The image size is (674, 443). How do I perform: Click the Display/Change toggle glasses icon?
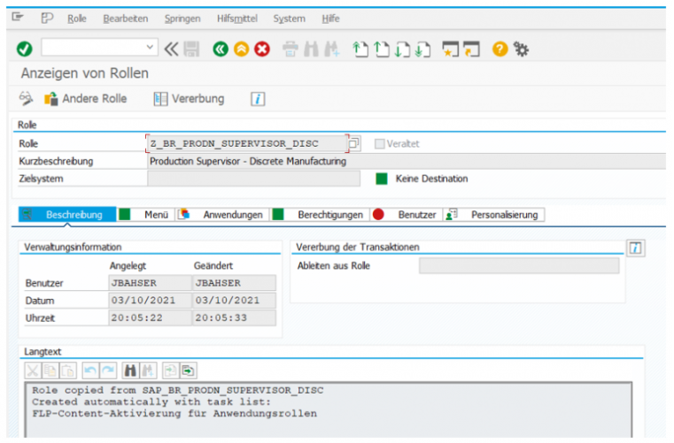pyautogui.click(x=26, y=98)
